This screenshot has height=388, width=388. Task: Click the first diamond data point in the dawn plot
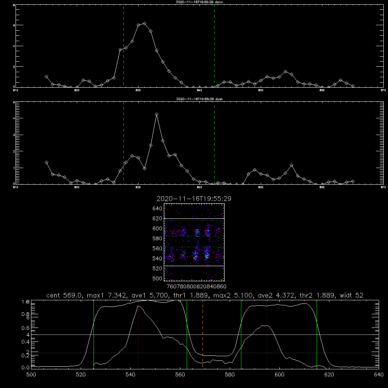tap(46, 77)
